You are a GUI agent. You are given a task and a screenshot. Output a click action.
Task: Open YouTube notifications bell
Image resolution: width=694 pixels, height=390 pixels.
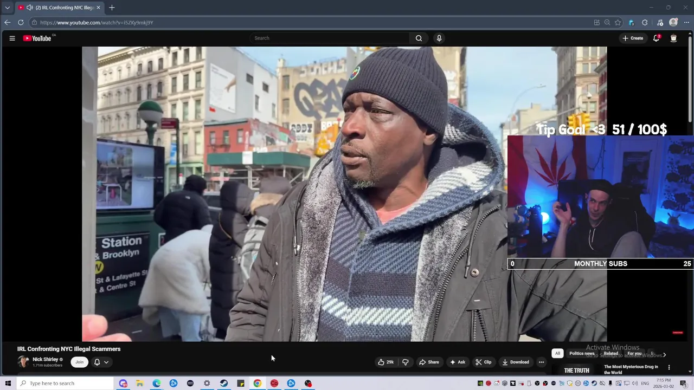click(656, 38)
